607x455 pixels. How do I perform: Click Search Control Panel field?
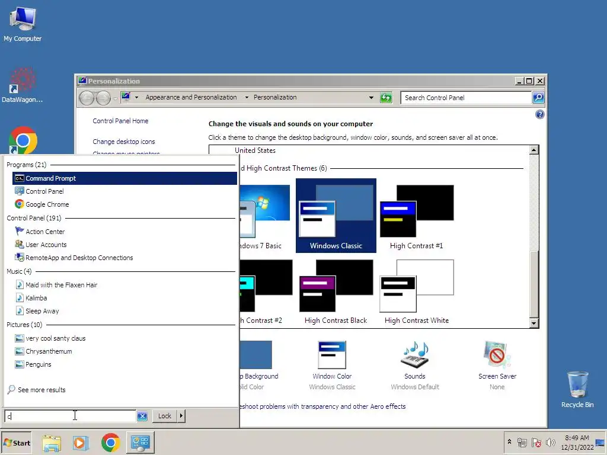coord(466,98)
